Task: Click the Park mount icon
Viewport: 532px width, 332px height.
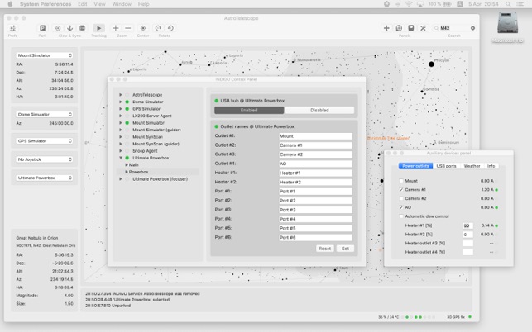Action: (42, 28)
